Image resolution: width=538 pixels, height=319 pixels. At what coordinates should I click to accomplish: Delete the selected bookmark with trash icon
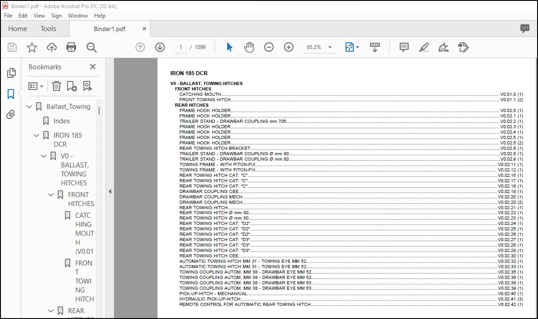point(56,86)
